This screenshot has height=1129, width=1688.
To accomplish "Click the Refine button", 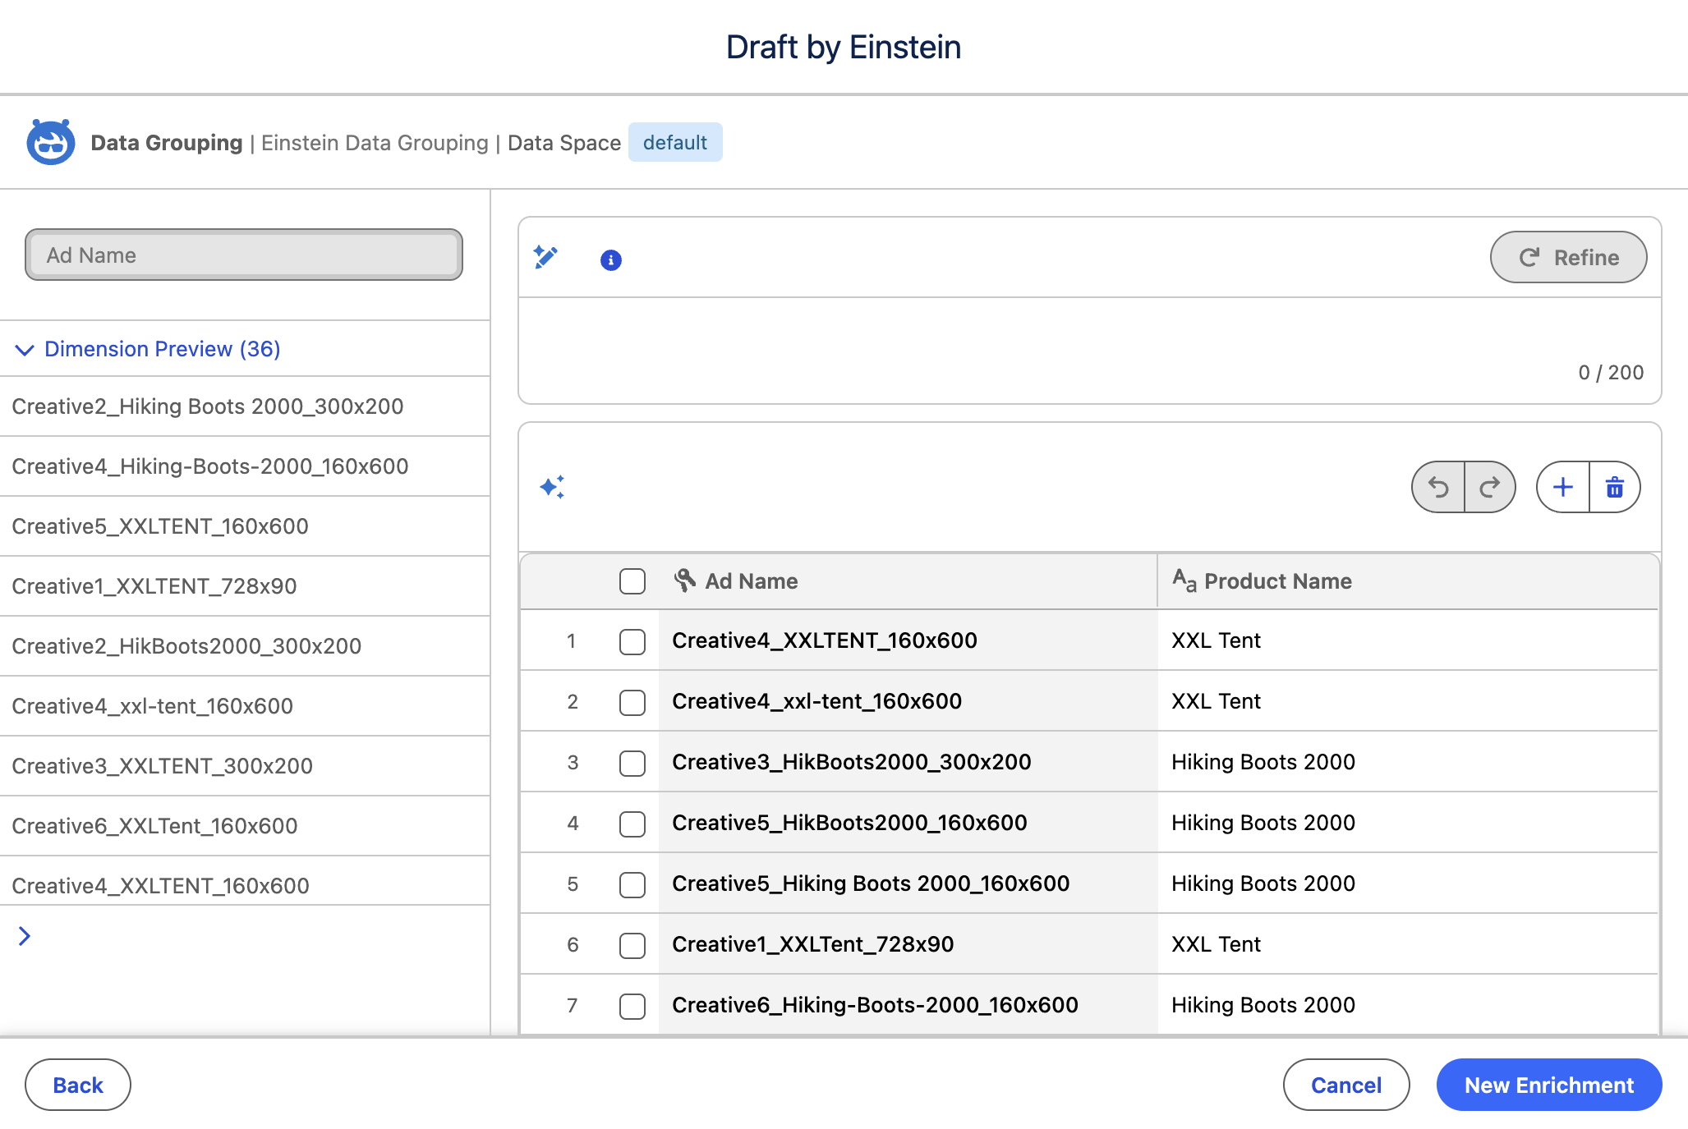I will tap(1568, 257).
